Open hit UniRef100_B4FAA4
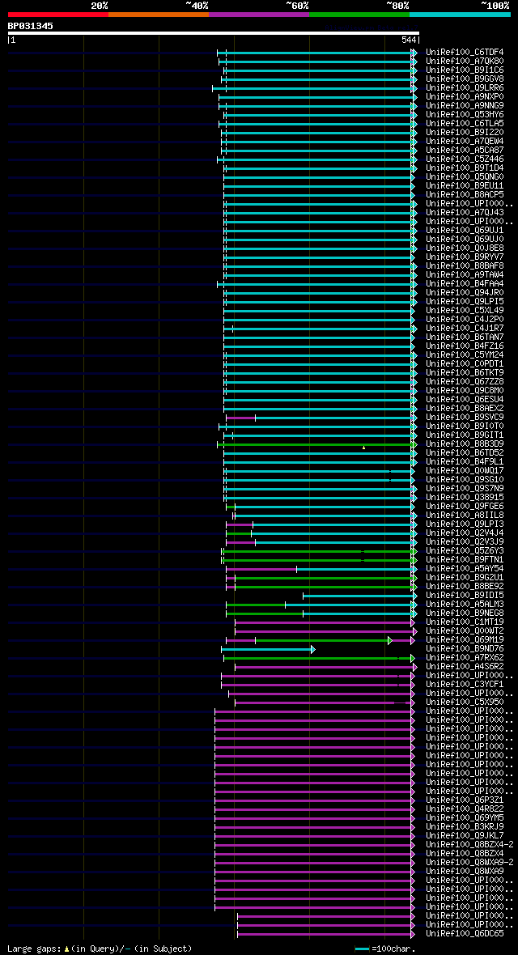This screenshot has height=955, width=518. click(465, 284)
